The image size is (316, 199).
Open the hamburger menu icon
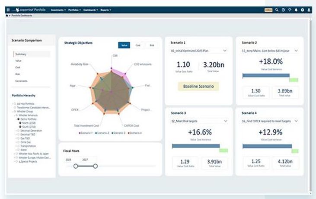[x=8, y=10]
